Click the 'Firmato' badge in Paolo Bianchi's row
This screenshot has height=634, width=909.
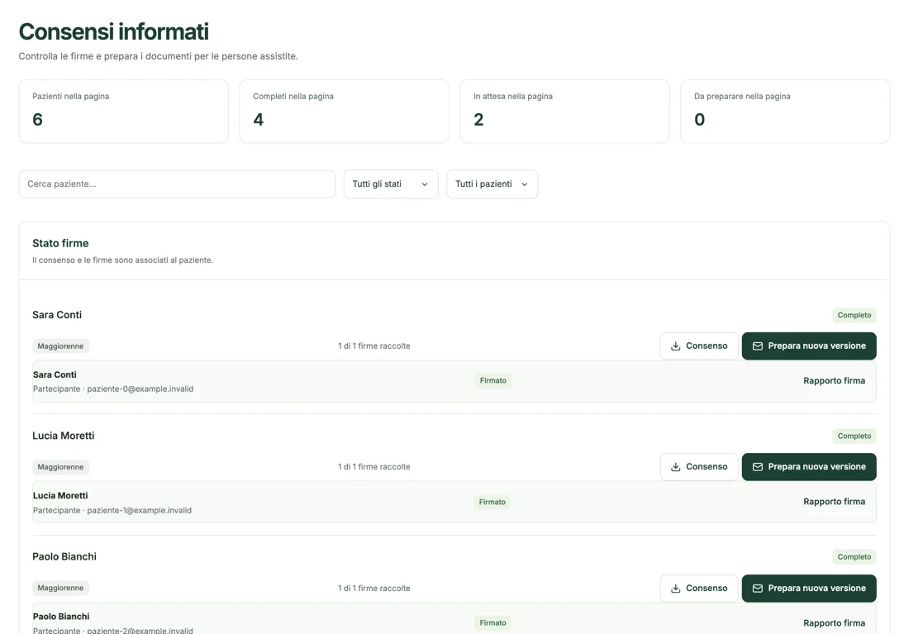pyautogui.click(x=493, y=623)
